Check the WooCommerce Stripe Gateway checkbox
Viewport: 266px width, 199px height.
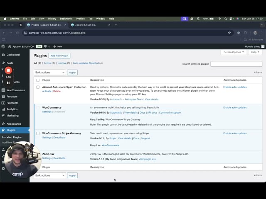coord(38,133)
